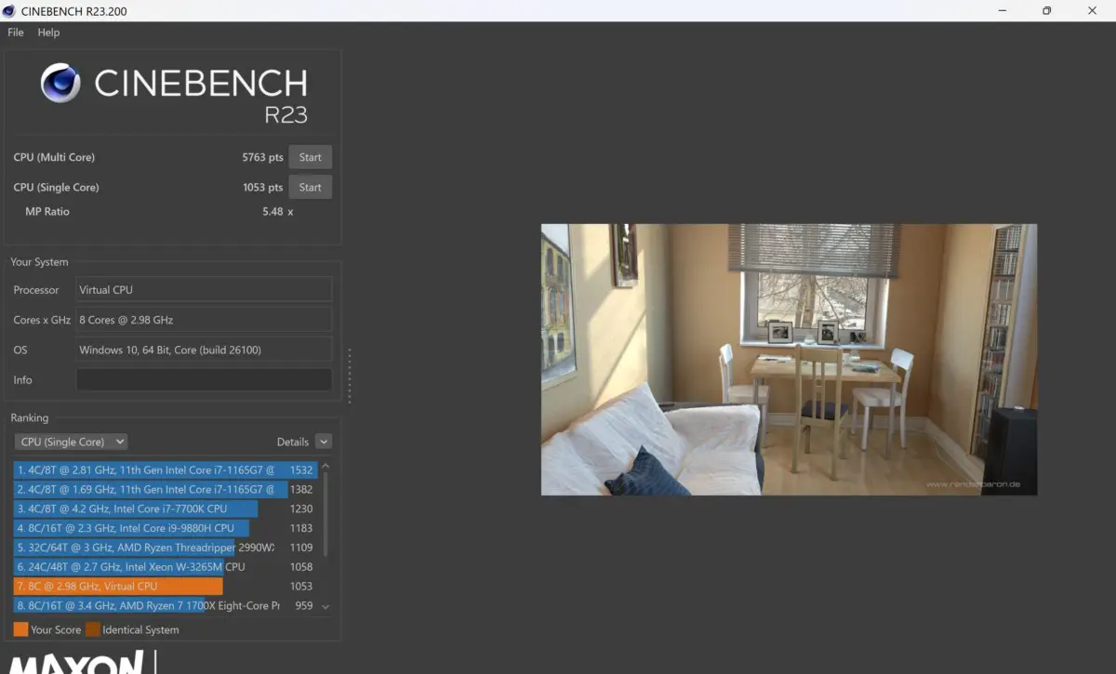Click the Info input field
This screenshot has width=1116, height=674.
[x=204, y=379]
